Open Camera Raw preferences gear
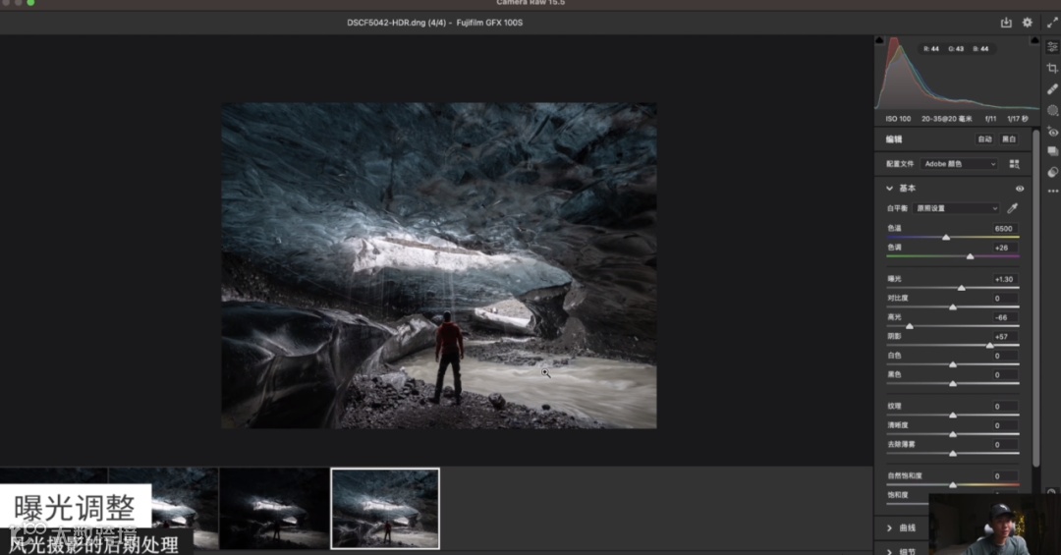Screen dimensions: 1061x555 point(1028,23)
